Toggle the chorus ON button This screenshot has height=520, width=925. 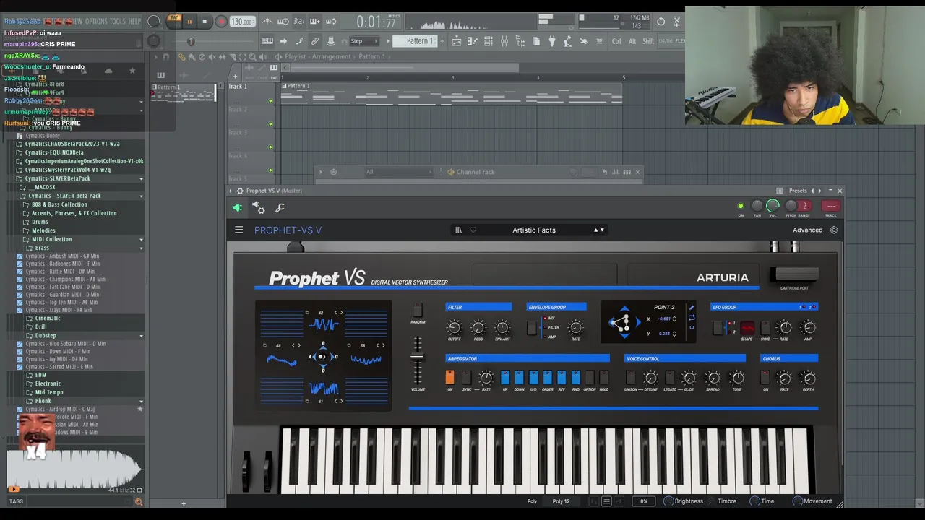(x=765, y=377)
